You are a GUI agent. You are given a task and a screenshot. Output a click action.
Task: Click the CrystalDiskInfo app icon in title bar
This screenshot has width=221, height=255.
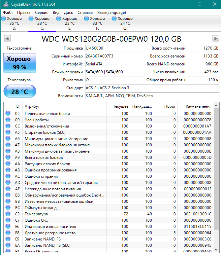click(x=6, y=4)
